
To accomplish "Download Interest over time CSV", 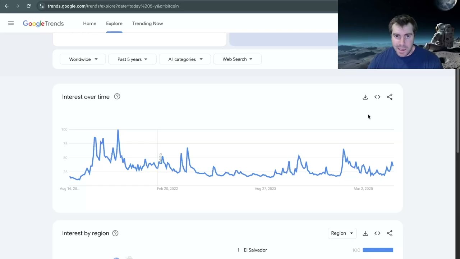I will [365, 97].
